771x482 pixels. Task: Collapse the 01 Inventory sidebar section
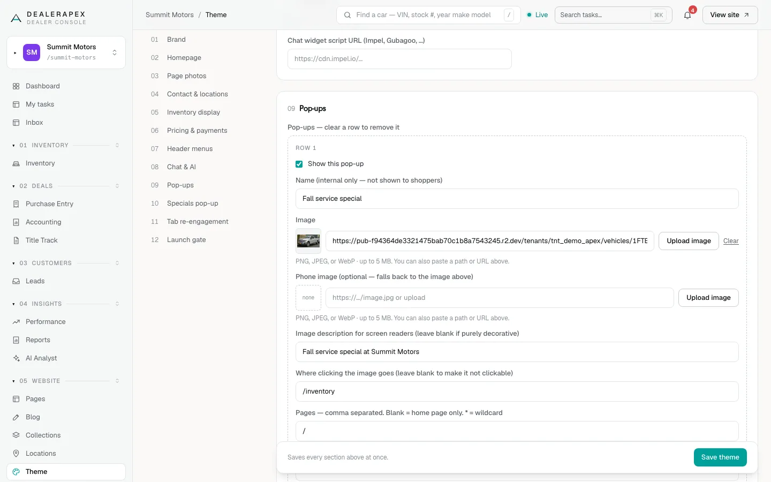point(66,145)
